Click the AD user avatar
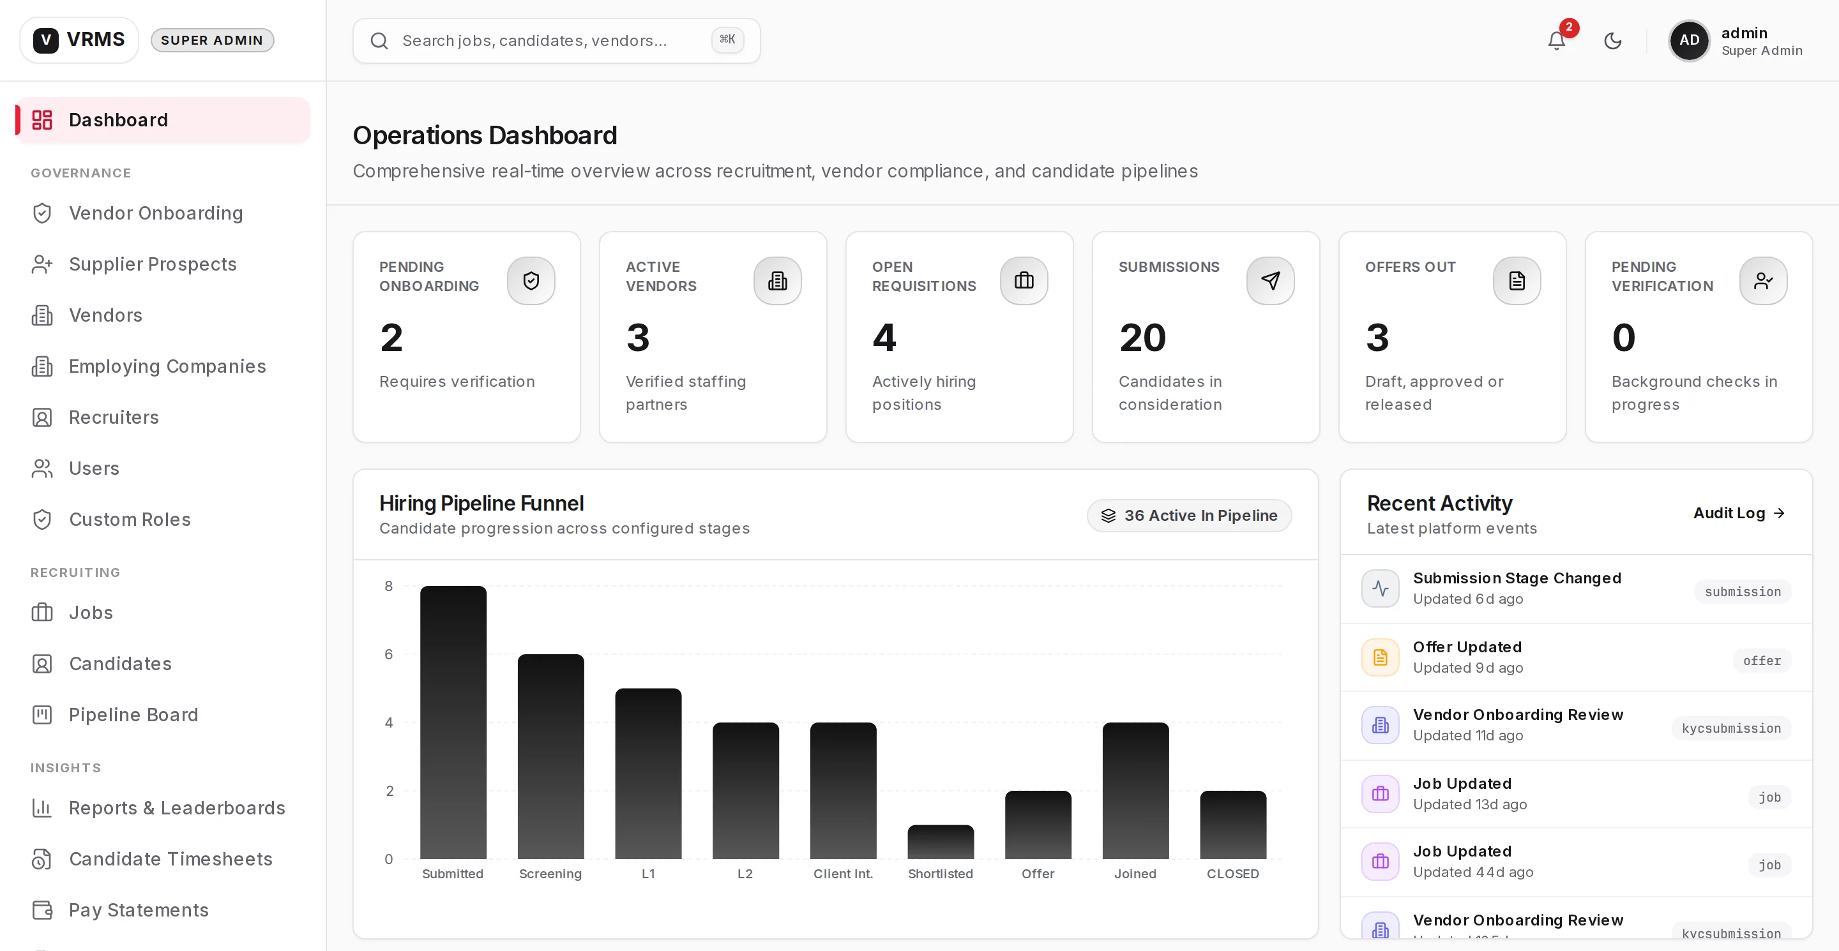 pyautogui.click(x=1688, y=41)
